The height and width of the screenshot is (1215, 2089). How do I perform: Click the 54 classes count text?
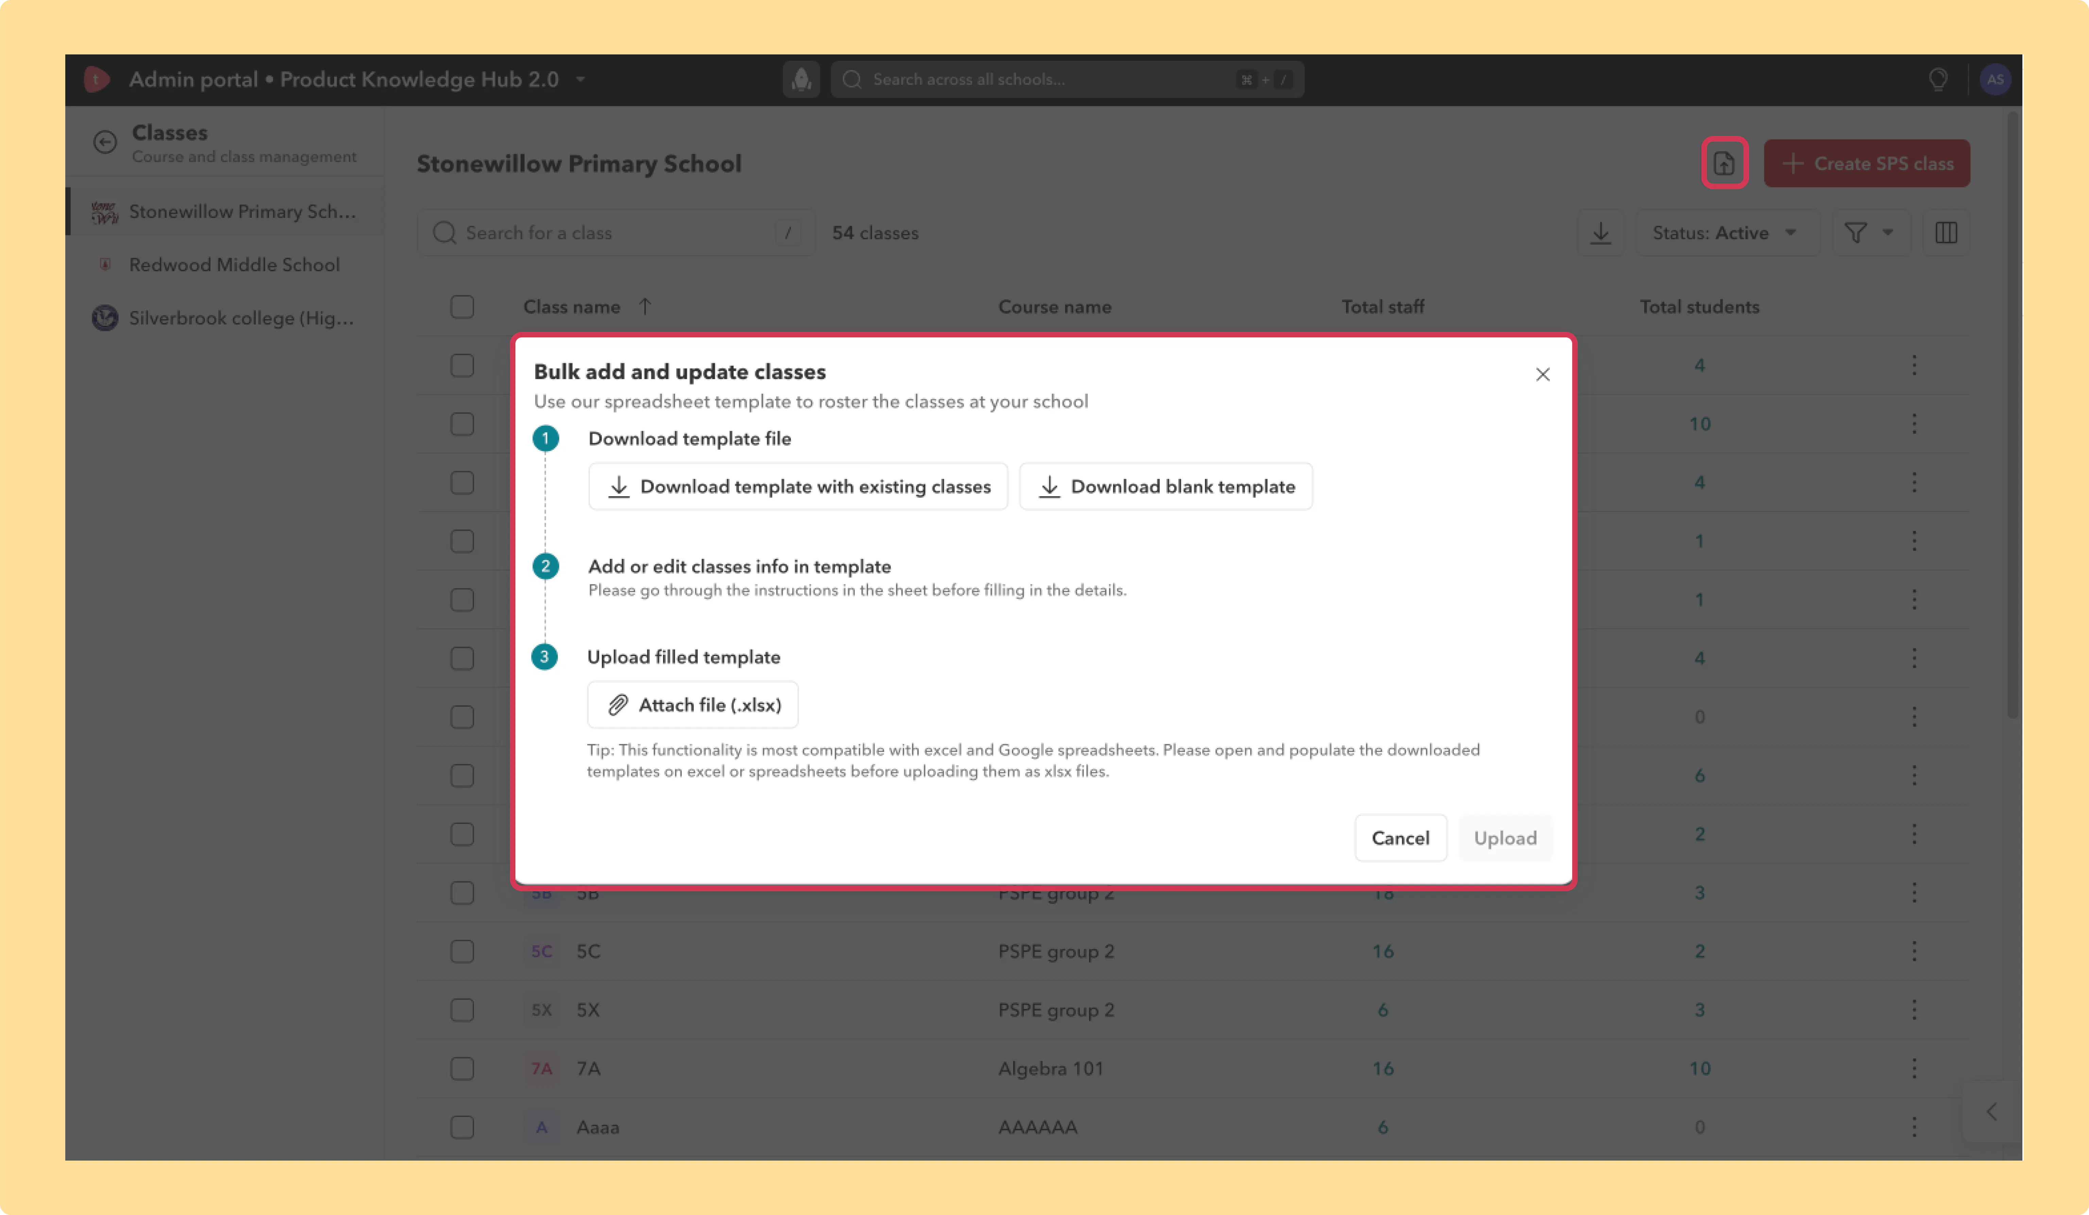(876, 233)
